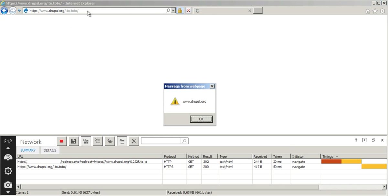
Task: Sort by the Method column header
Action: point(194,156)
